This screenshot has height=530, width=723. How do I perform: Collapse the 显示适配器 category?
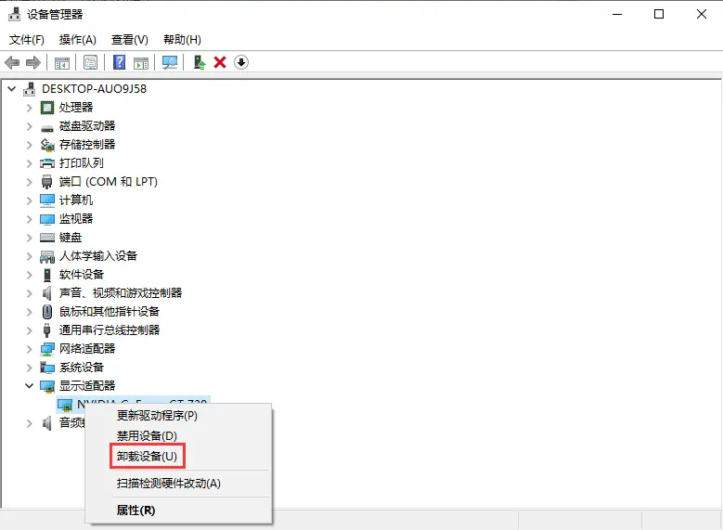coord(29,386)
